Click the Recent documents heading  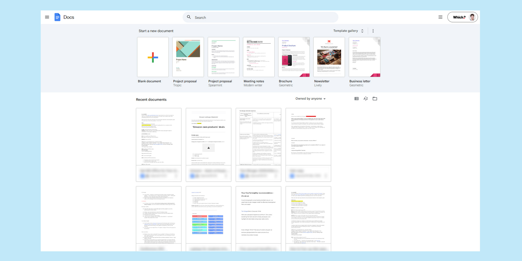151,99
